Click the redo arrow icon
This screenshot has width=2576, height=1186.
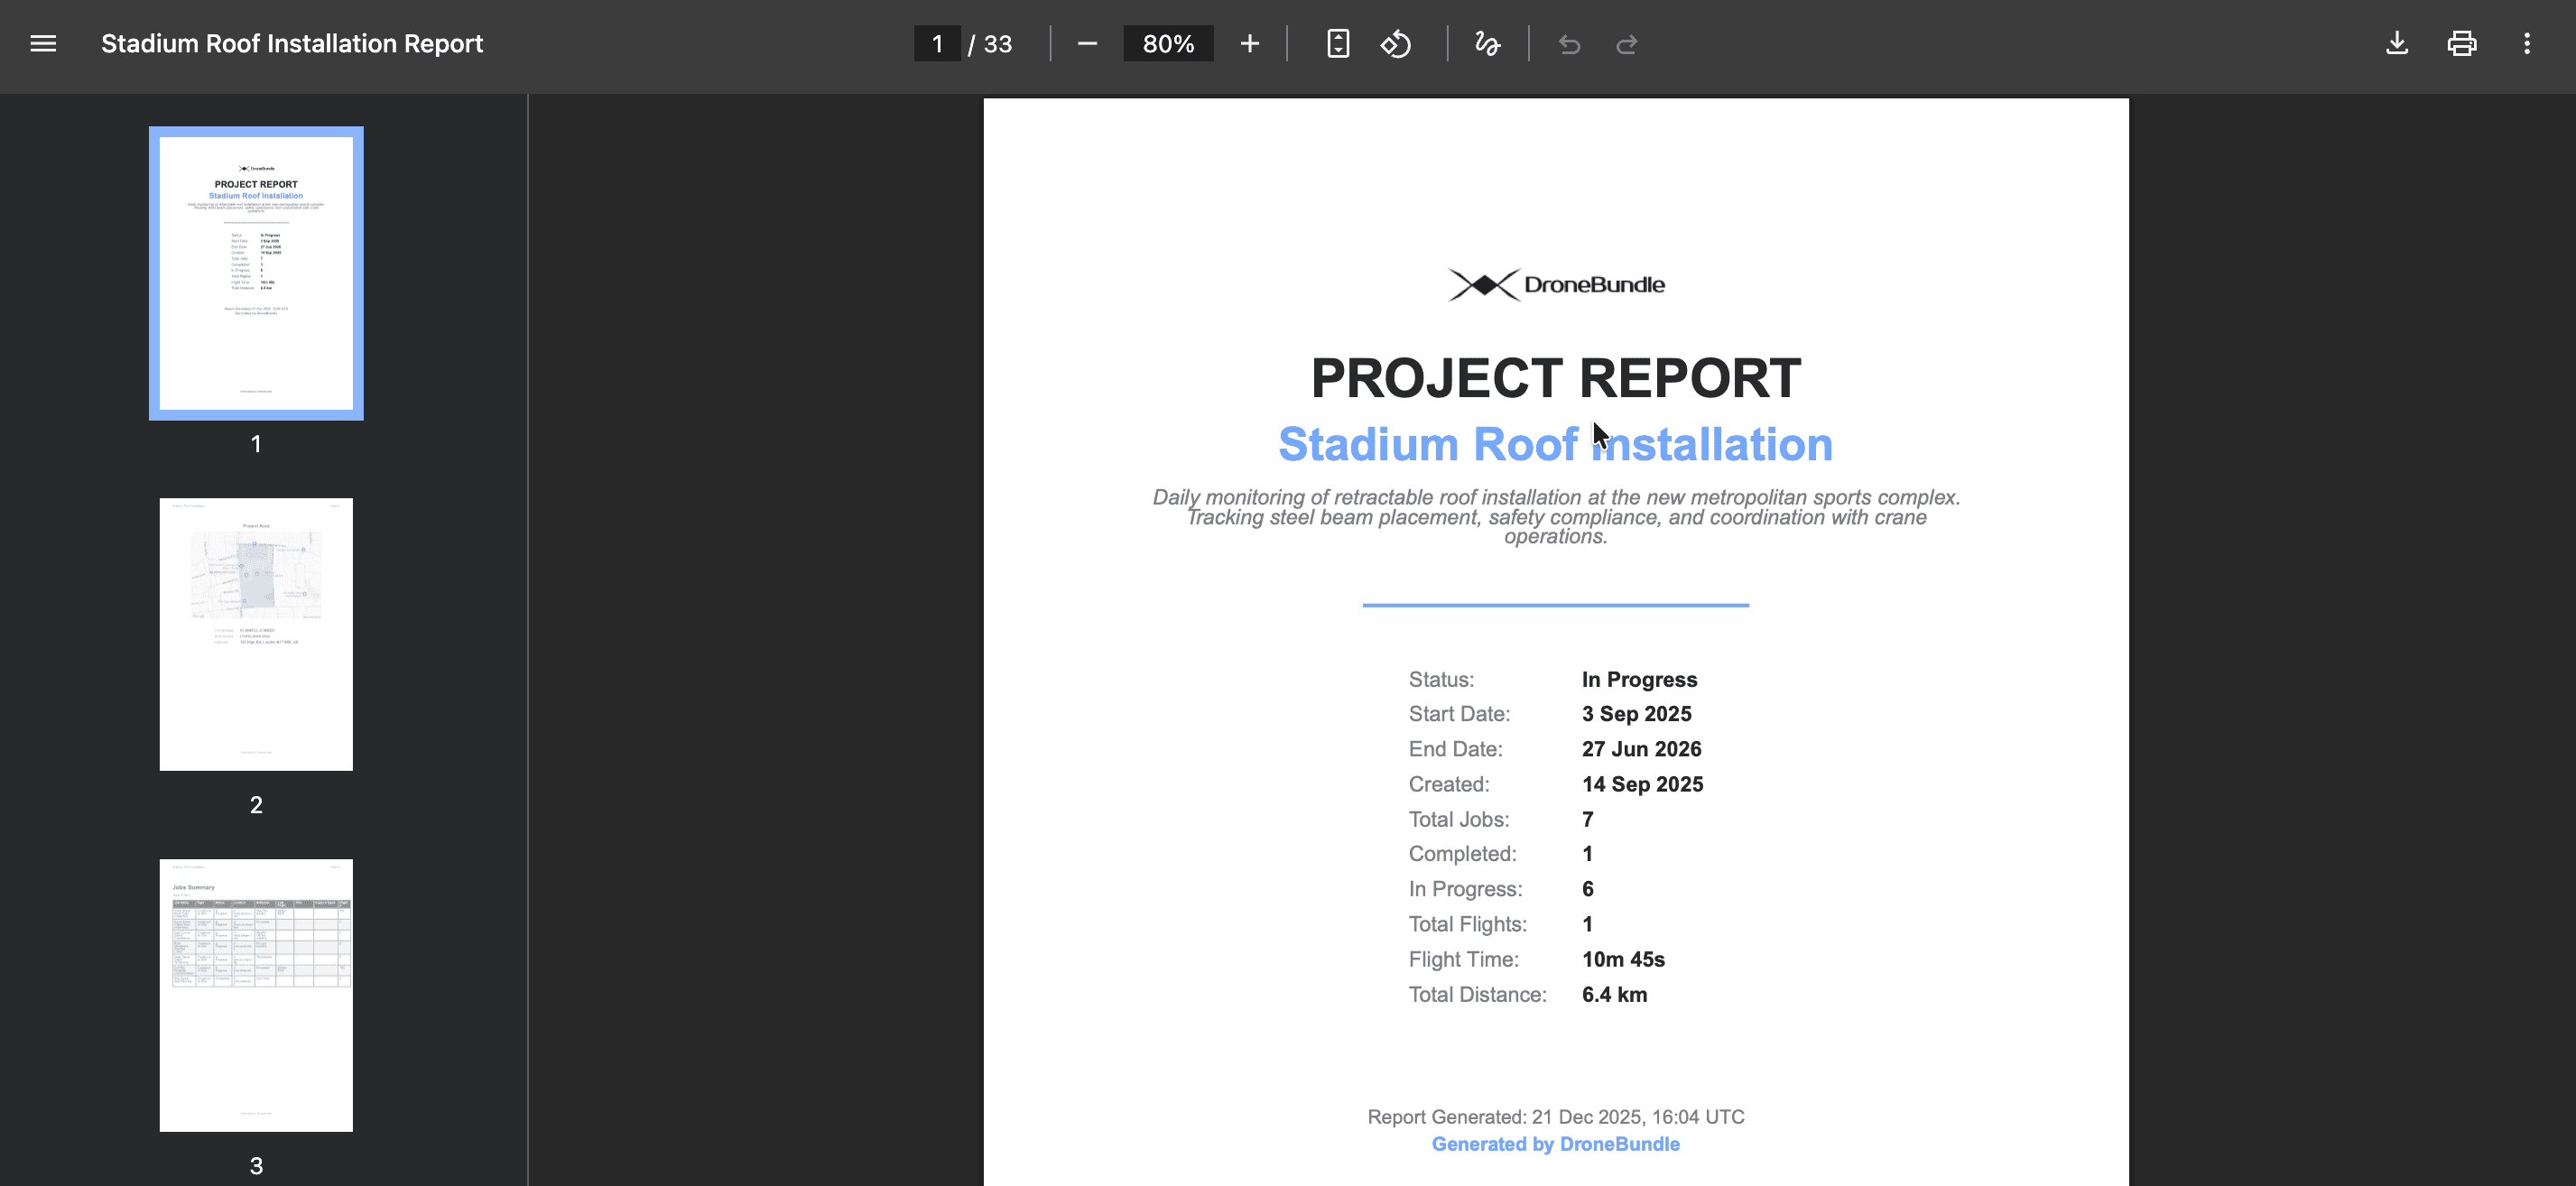pyautogui.click(x=1627, y=44)
